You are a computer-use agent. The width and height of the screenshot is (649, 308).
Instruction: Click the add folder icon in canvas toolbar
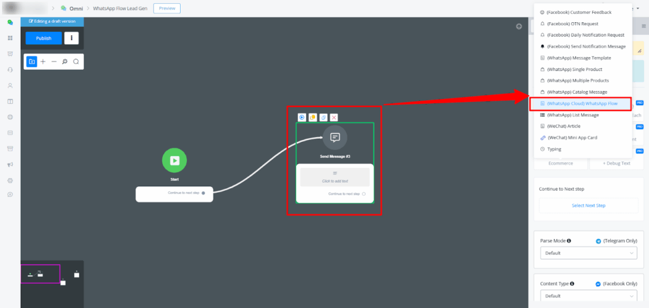point(32,61)
